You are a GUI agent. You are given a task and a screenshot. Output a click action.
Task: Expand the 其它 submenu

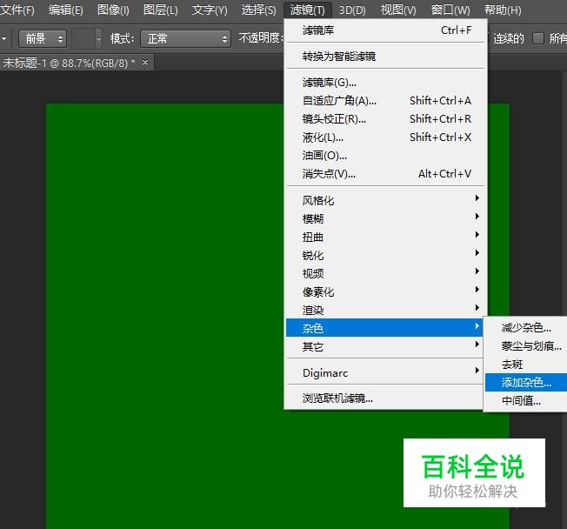coord(386,346)
